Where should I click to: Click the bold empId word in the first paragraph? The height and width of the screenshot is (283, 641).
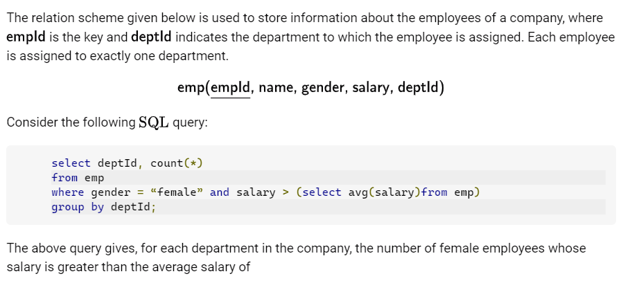(x=26, y=37)
